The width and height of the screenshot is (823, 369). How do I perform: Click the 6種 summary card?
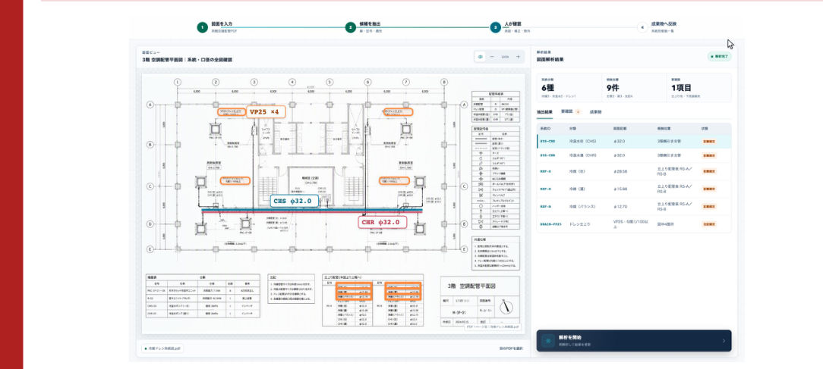click(569, 88)
